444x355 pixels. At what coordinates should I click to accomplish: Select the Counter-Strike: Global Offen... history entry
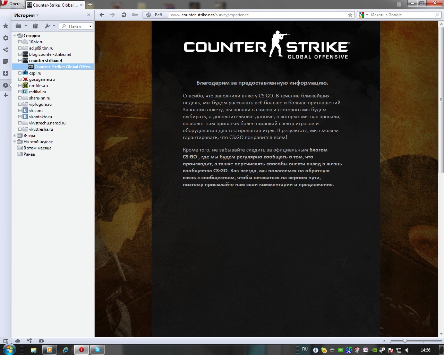(61, 67)
